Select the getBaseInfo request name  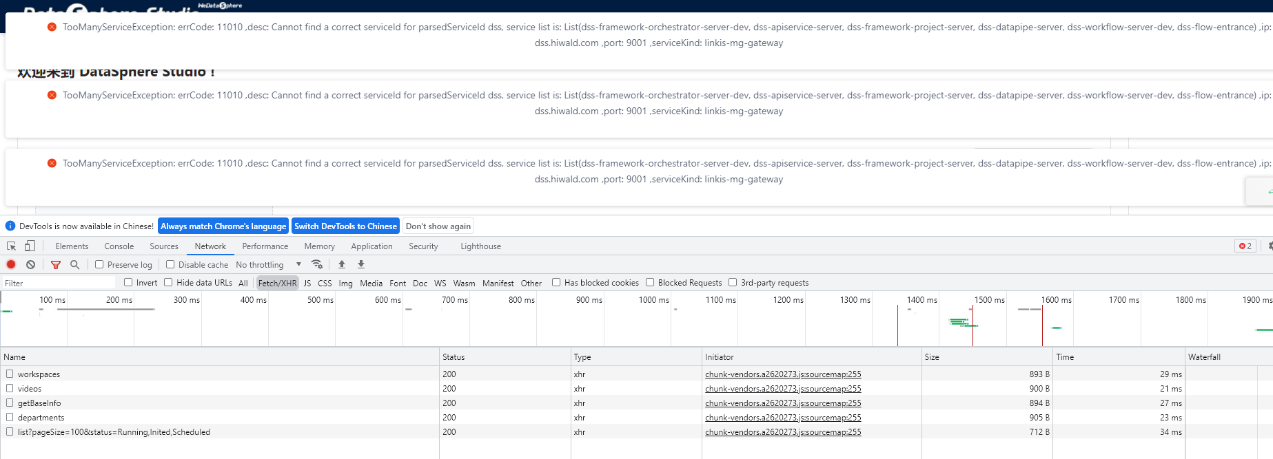tap(39, 403)
